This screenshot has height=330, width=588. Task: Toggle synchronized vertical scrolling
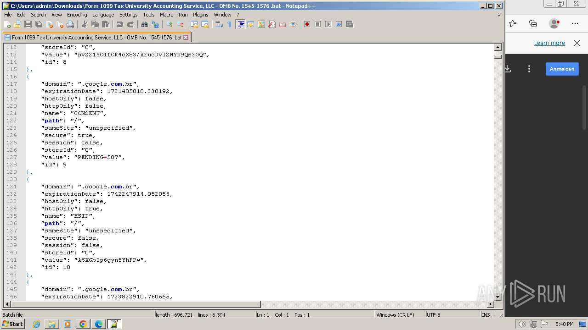tap(194, 24)
